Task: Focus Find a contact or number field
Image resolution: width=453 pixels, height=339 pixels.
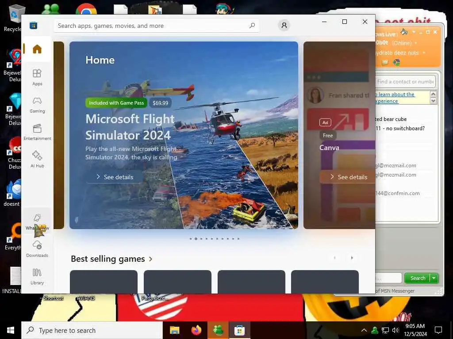Action: pyautogui.click(x=405, y=82)
